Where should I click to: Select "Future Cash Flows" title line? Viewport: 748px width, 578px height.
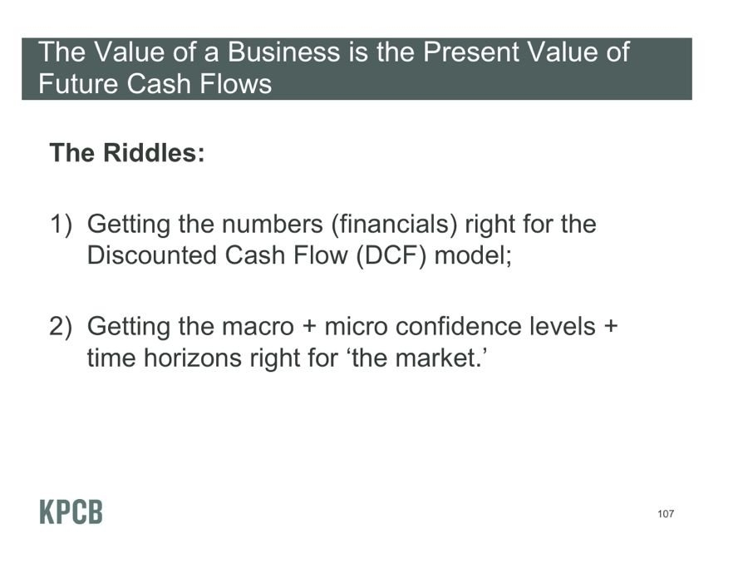pyautogui.click(x=155, y=83)
